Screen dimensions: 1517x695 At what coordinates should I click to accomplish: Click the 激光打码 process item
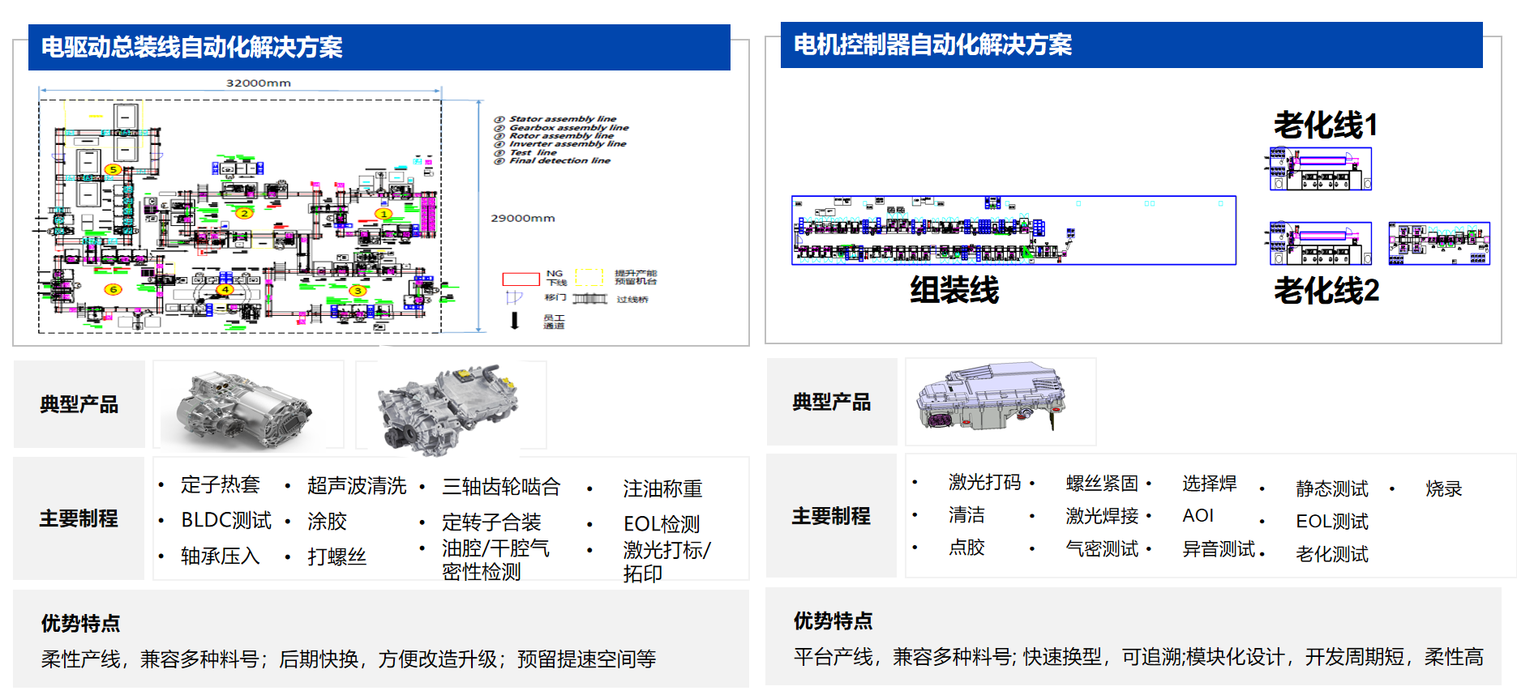click(x=984, y=482)
